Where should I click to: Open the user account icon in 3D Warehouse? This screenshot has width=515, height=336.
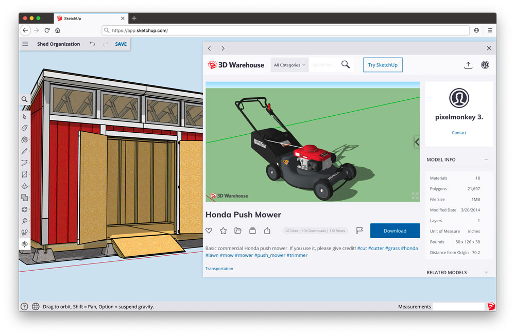485,65
